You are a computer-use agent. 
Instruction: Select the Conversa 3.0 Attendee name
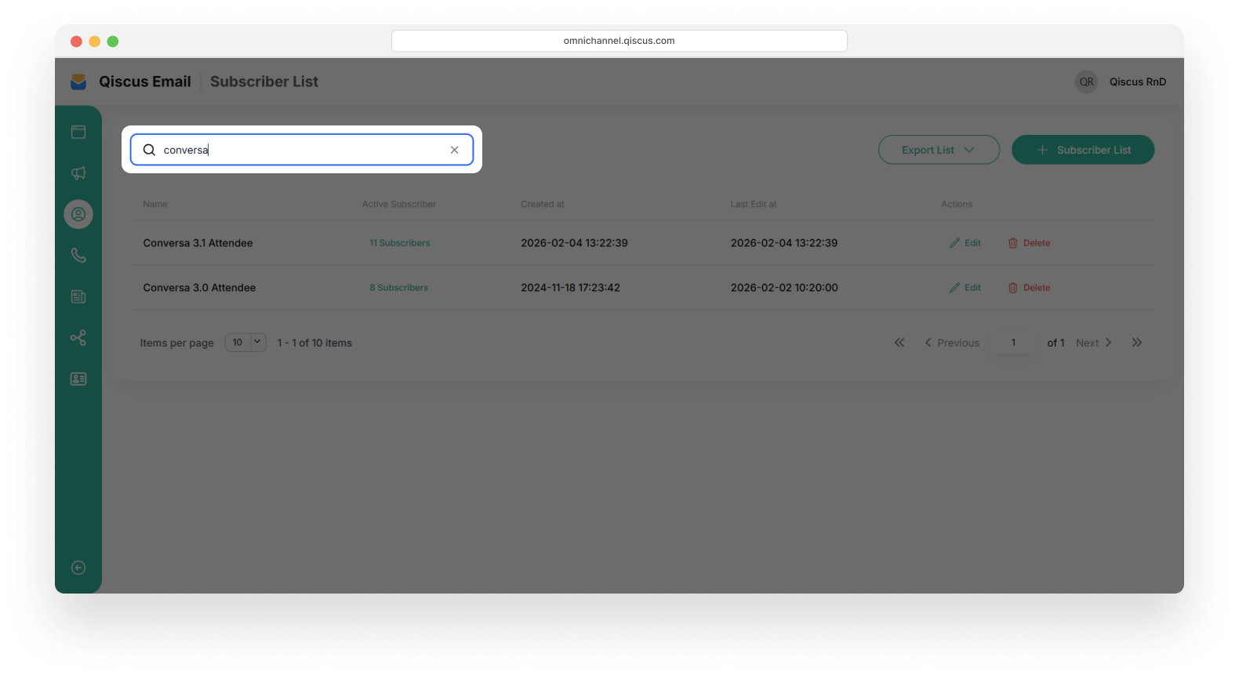[x=199, y=288]
